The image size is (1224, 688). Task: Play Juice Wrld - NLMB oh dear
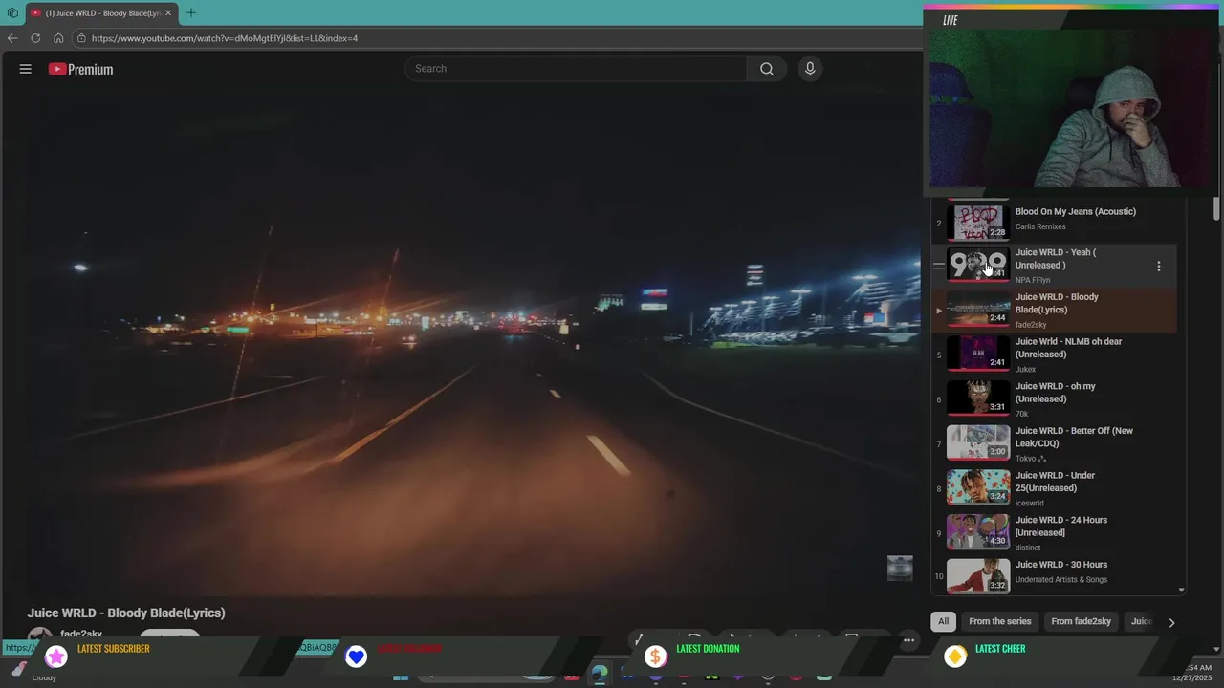point(1068,348)
